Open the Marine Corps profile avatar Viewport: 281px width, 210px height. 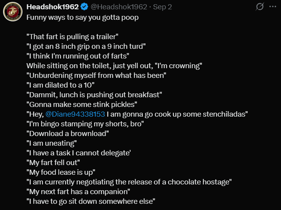(x=13, y=12)
